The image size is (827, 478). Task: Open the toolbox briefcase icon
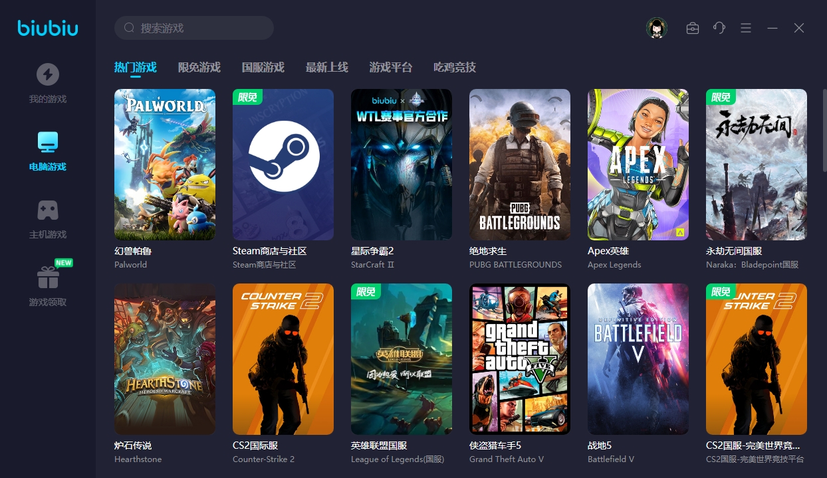click(x=693, y=28)
